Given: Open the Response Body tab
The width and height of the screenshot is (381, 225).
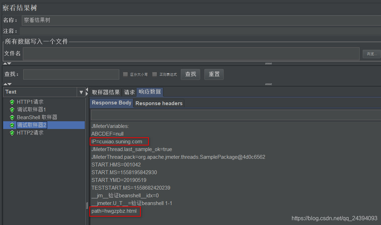Looking at the screenshot, I should tap(112, 103).
